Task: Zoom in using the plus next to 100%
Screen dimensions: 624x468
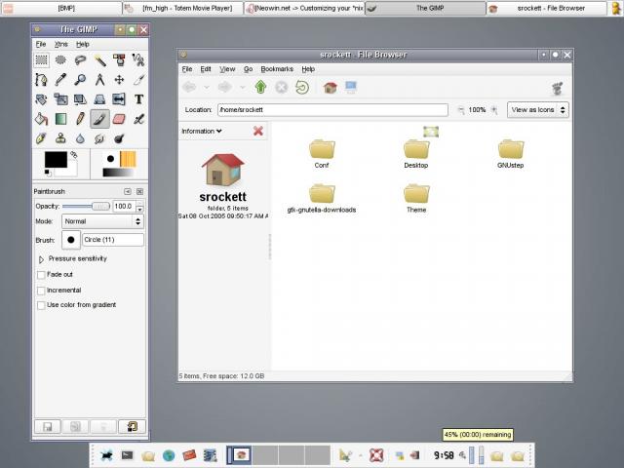Action: click(494, 110)
